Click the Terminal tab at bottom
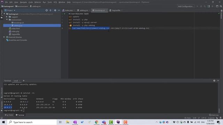 coord(20,115)
